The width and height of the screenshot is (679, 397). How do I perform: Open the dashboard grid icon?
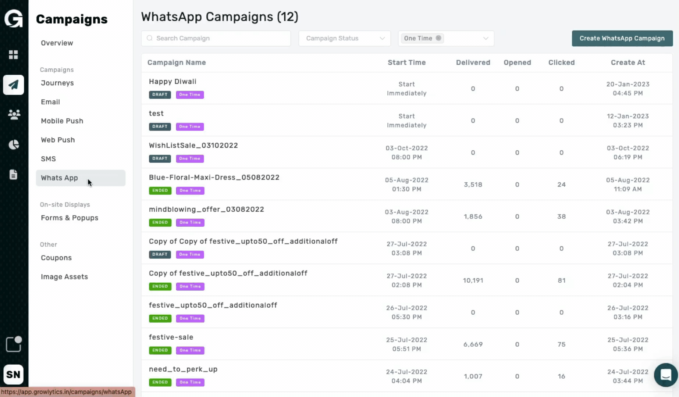tap(14, 55)
